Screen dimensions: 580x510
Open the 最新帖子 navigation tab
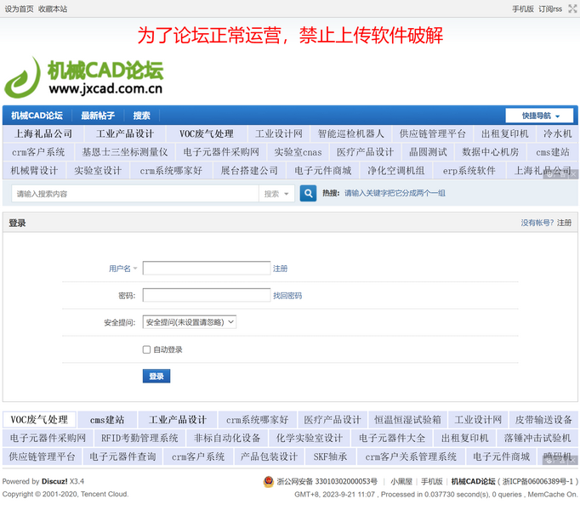[x=98, y=116]
